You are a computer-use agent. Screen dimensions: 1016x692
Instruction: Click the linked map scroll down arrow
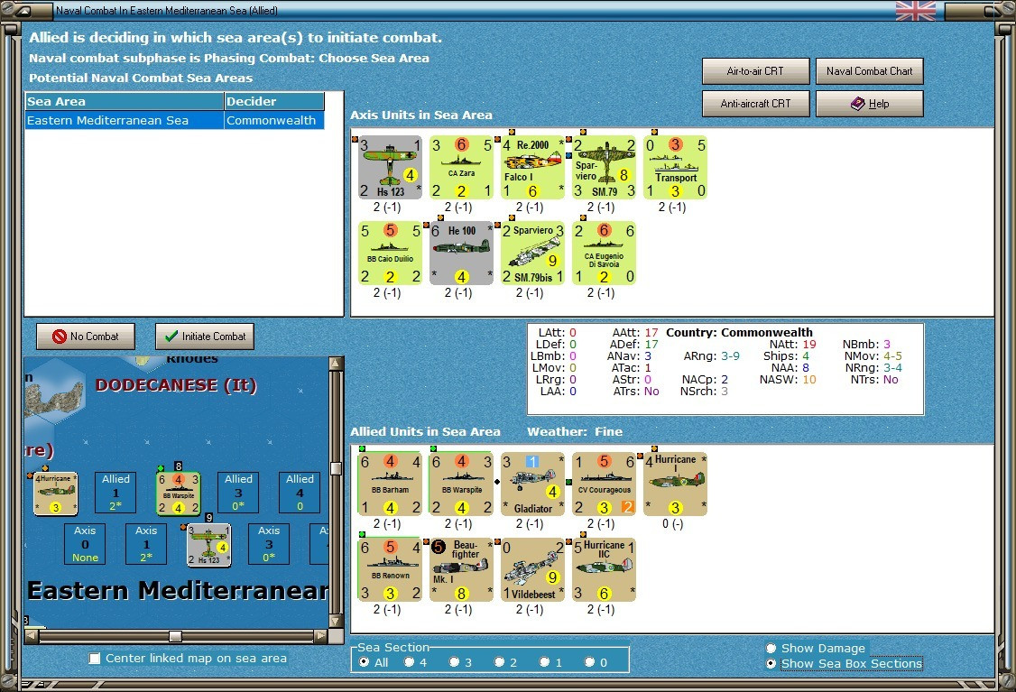coord(336,622)
